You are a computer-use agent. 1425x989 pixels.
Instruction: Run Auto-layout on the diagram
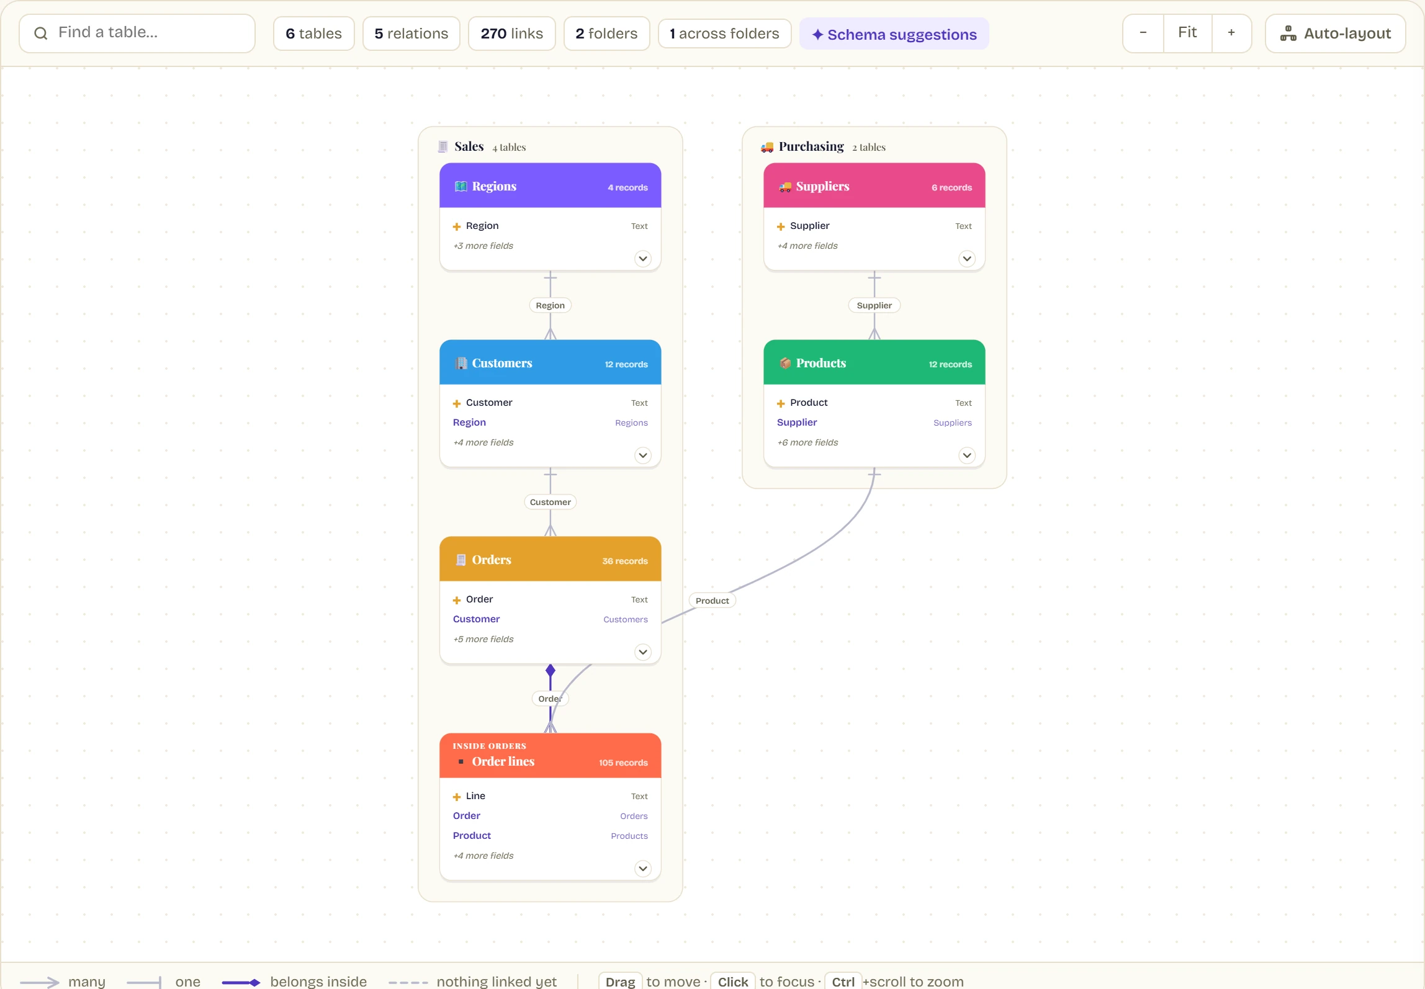tap(1336, 34)
